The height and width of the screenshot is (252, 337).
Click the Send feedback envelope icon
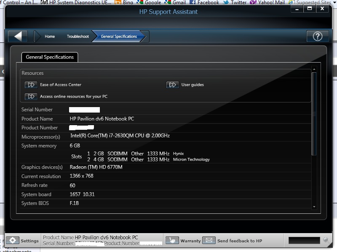pyautogui.click(x=209, y=240)
